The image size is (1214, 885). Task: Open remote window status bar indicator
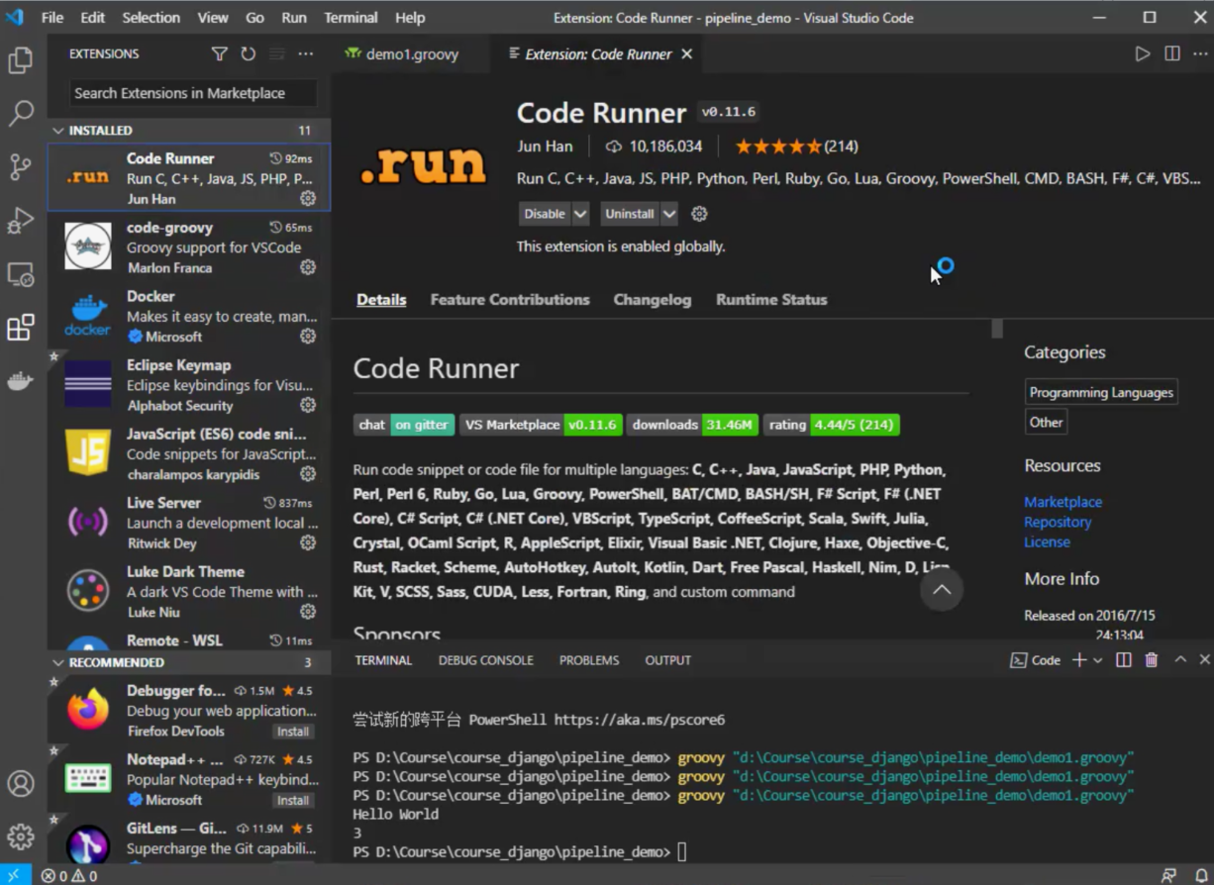[15, 875]
